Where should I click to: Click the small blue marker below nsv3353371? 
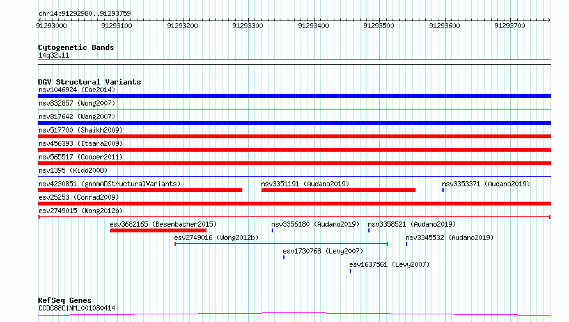pyautogui.click(x=443, y=190)
